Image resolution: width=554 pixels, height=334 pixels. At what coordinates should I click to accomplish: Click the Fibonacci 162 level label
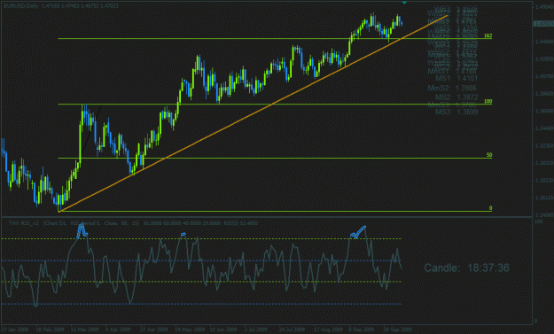(x=488, y=35)
